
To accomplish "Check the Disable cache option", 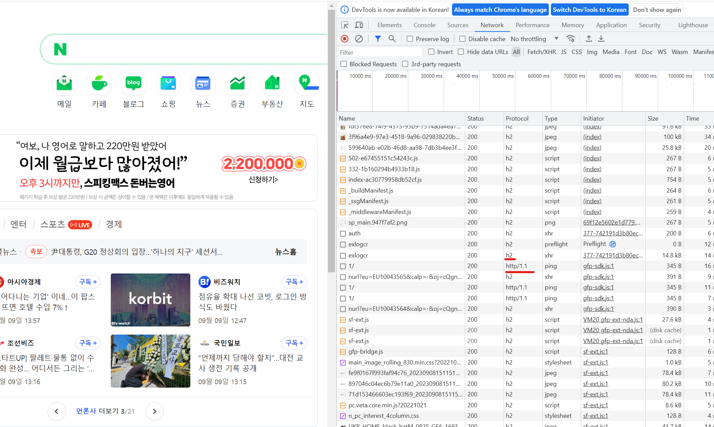I will [463, 39].
